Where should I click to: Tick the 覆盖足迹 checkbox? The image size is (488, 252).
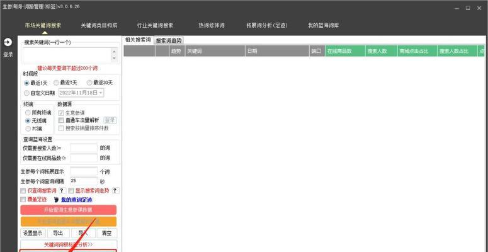23,200
